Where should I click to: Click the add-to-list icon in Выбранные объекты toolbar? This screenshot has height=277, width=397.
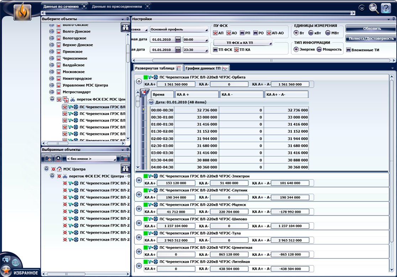[49, 158]
